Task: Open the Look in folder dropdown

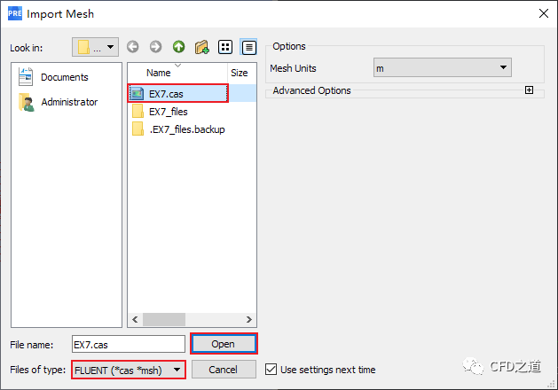Action: click(x=96, y=47)
